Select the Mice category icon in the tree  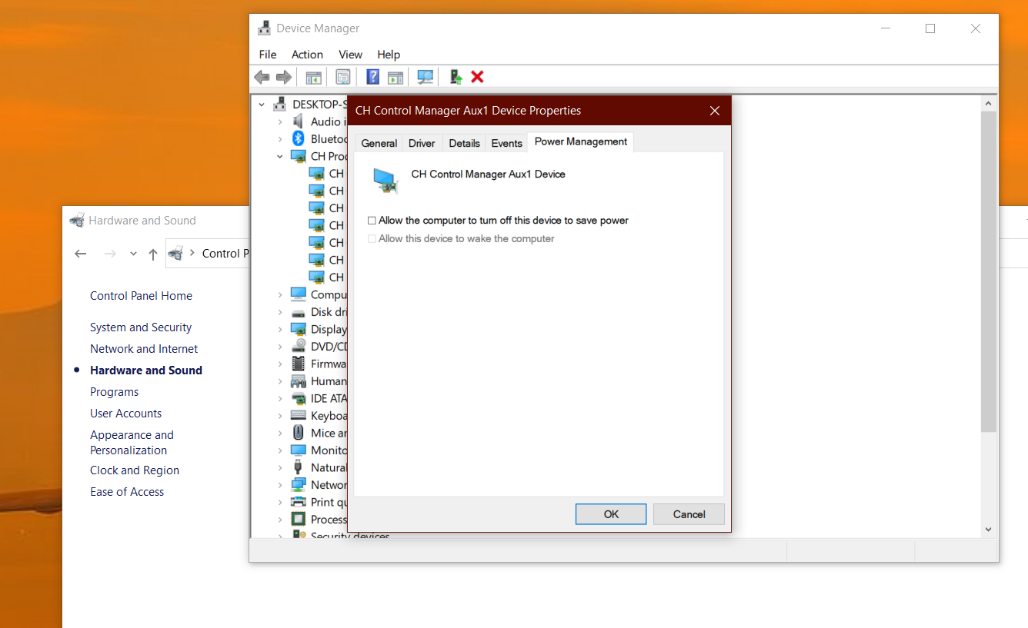(x=299, y=433)
